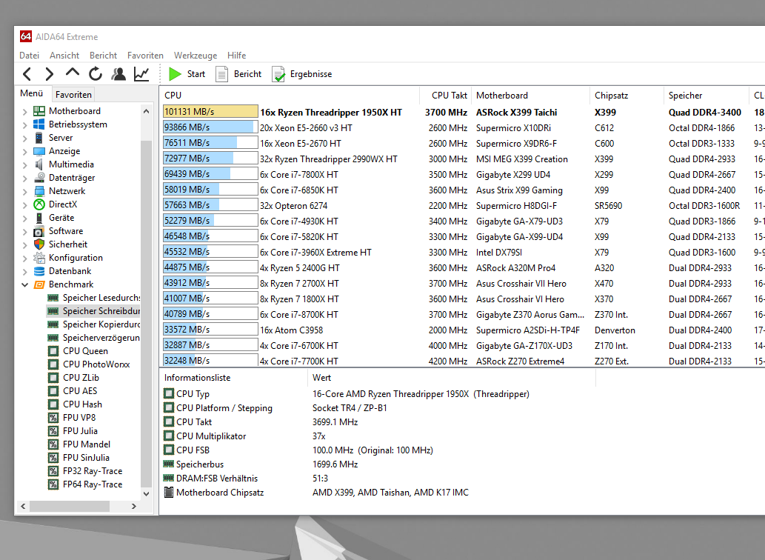Open the user profile toolbar icon

tap(118, 73)
